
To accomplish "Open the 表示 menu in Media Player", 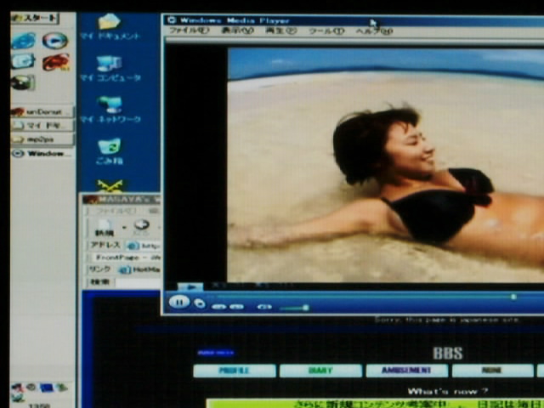I will (236, 31).
